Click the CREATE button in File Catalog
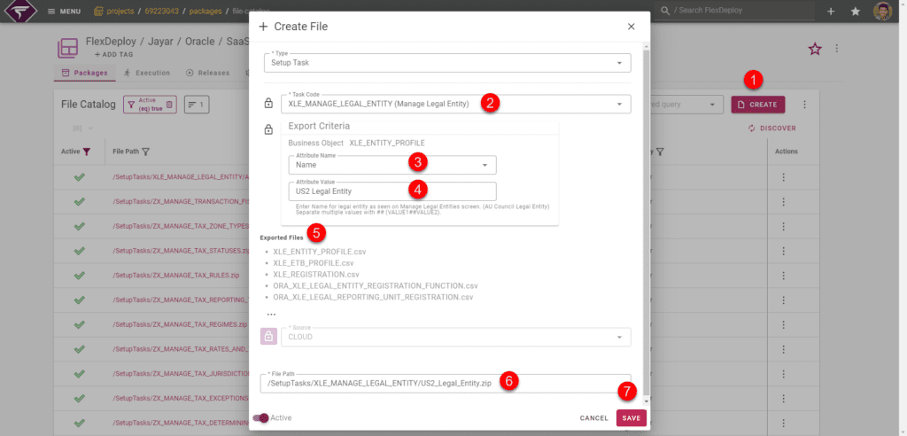The image size is (907, 436). [x=758, y=105]
